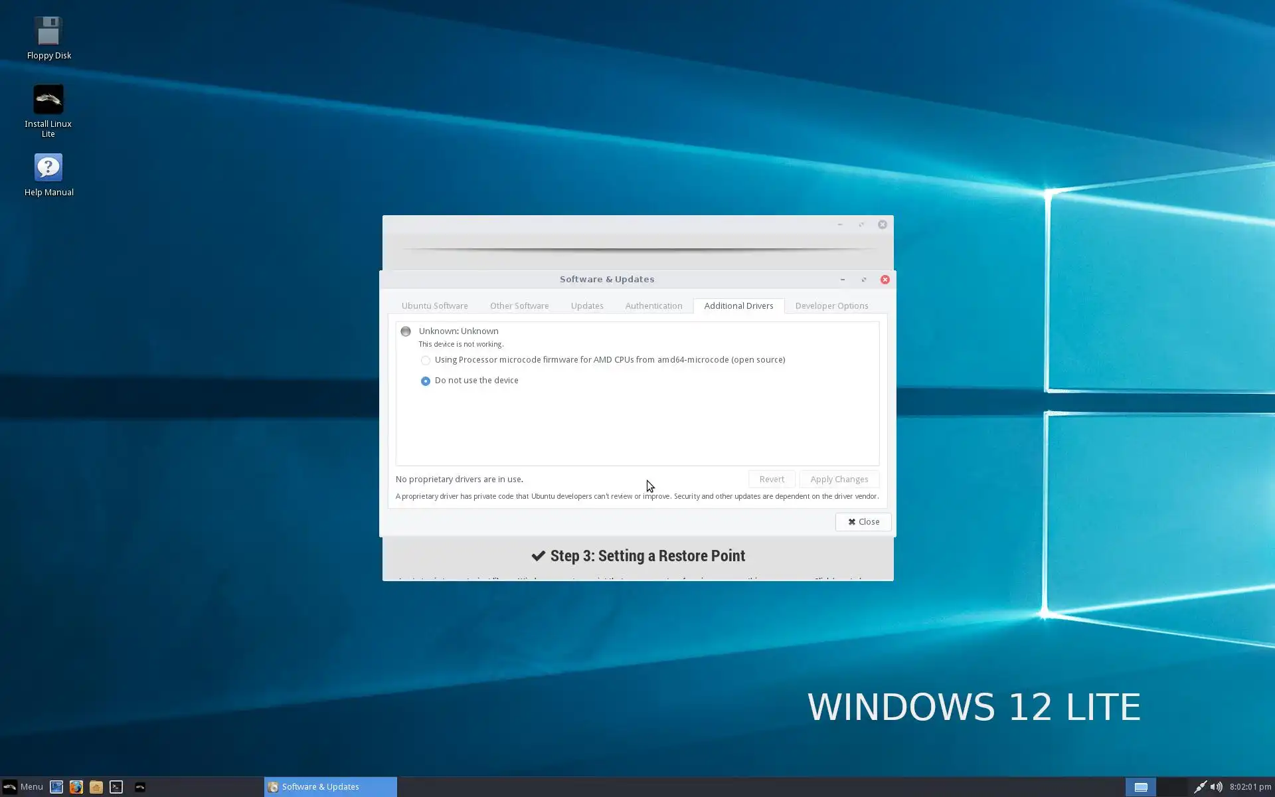
Task: Click the network connection tray icon
Action: click(x=1199, y=787)
